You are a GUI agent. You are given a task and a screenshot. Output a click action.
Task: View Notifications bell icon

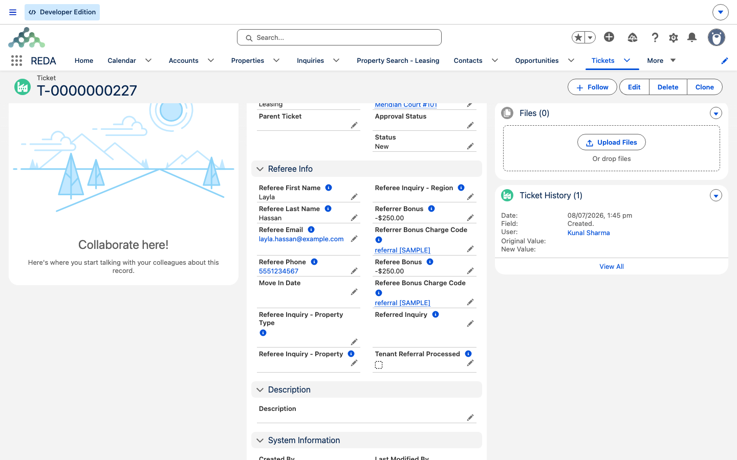tap(692, 37)
